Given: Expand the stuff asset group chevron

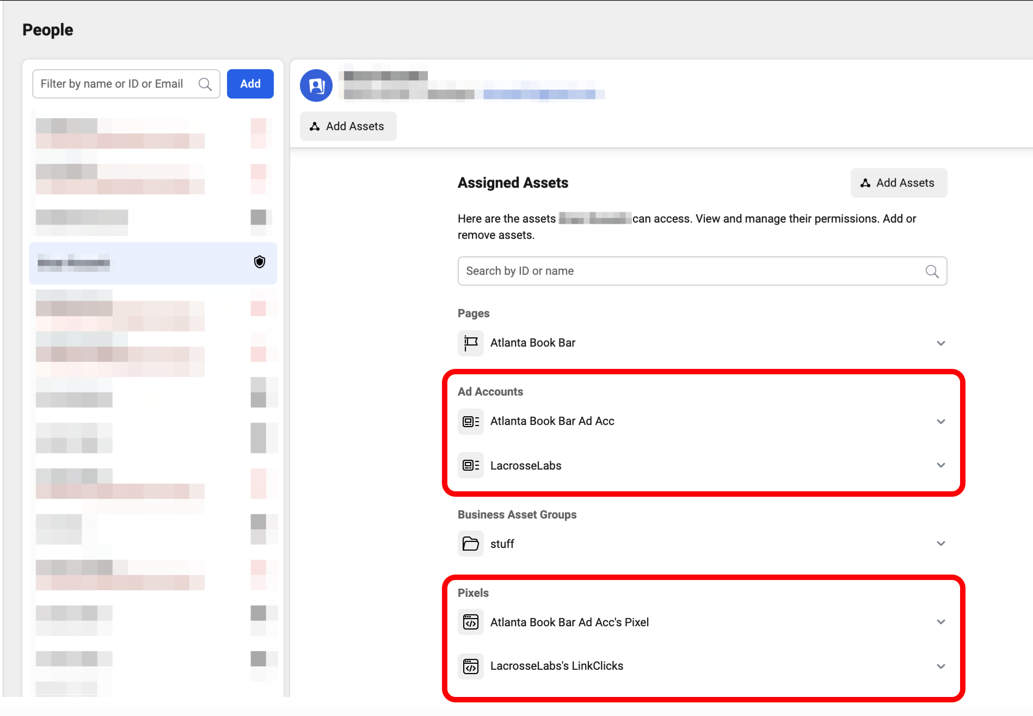Looking at the screenshot, I should pos(940,544).
